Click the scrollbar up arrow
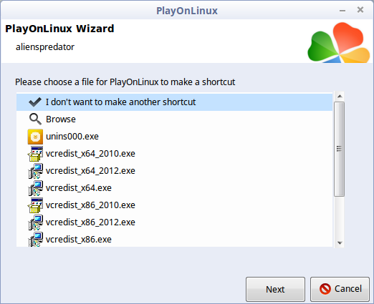Screen dimensions: 374x304 [340, 97]
